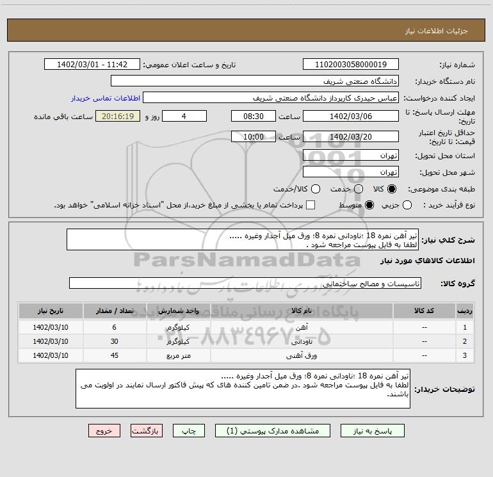
Task: Click the نام کالا column header
Action: pos(302,311)
